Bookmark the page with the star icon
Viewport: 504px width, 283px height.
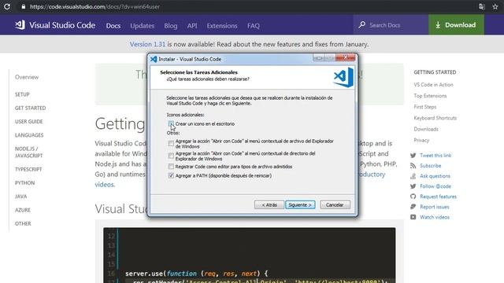(x=495, y=6)
